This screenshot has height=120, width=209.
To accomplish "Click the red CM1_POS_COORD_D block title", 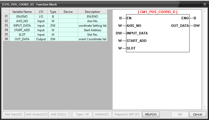I will (157, 12).
